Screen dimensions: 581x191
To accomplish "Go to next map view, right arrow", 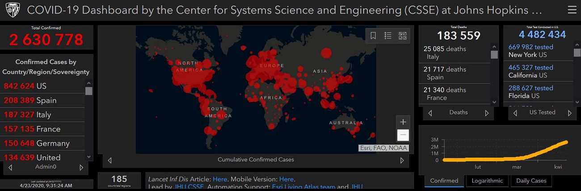I will coord(402,160).
